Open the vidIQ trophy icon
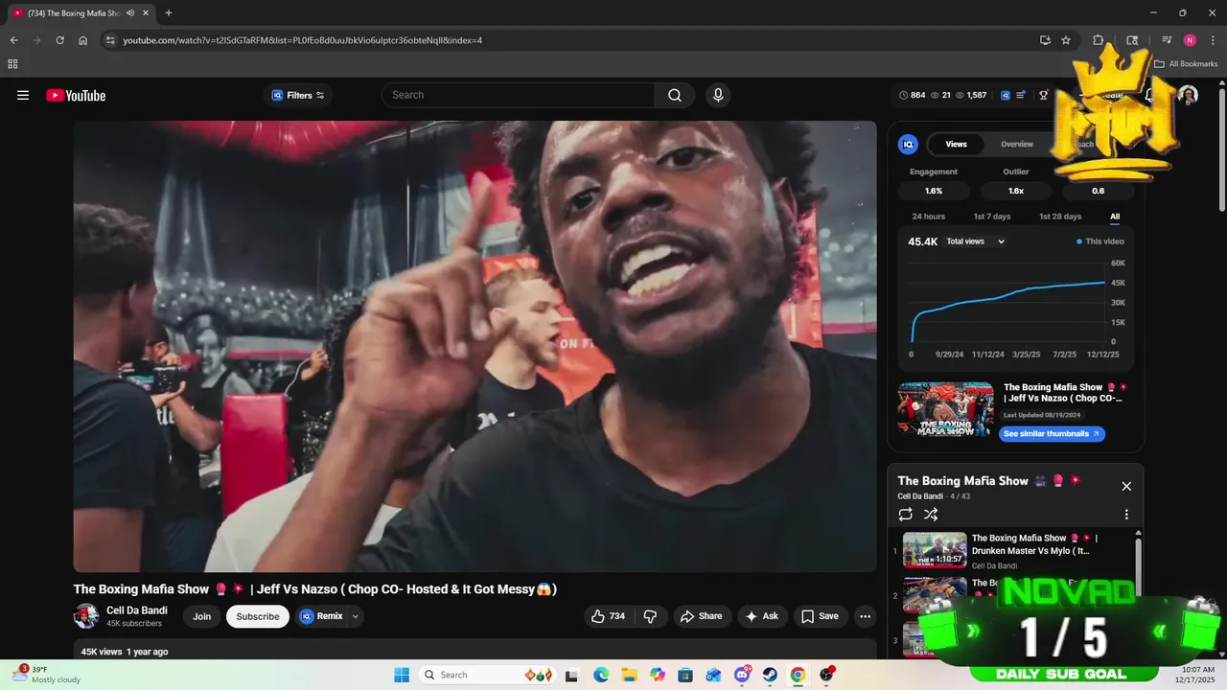1227x690 pixels. [1044, 95]
